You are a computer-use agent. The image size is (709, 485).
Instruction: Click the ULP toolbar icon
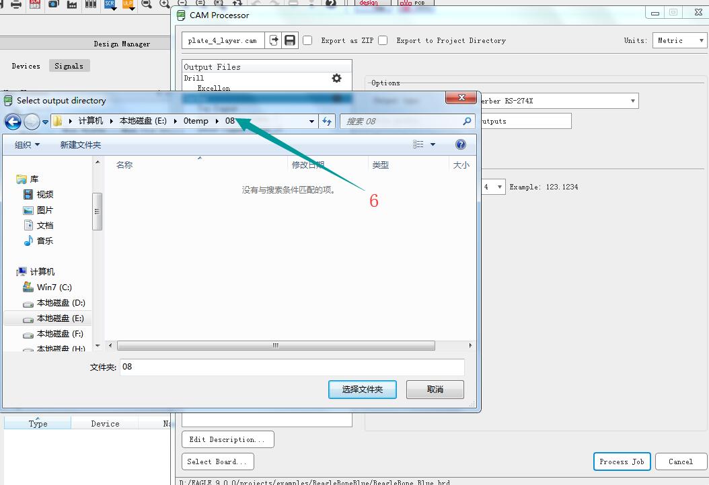pos(128,5)
